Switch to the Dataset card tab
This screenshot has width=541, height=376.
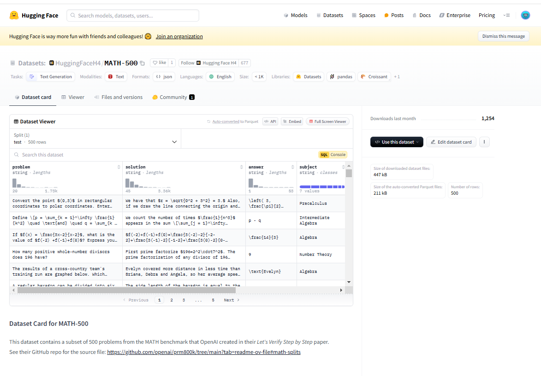[x=33, y=97]
